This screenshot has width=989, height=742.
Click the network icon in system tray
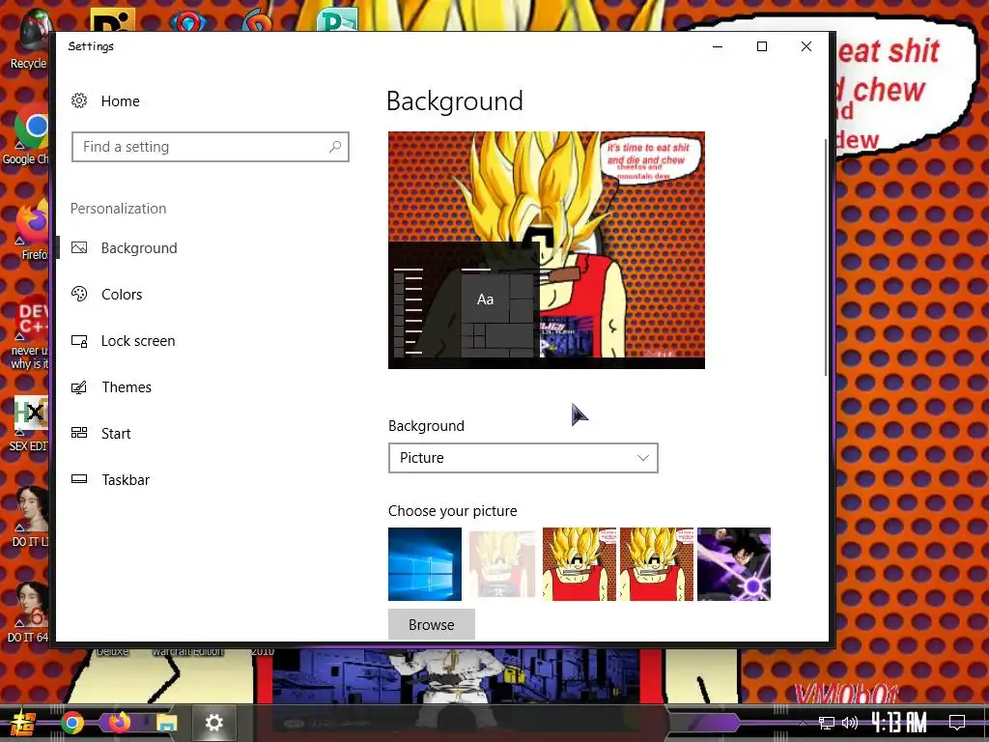(x=827, y=723)
